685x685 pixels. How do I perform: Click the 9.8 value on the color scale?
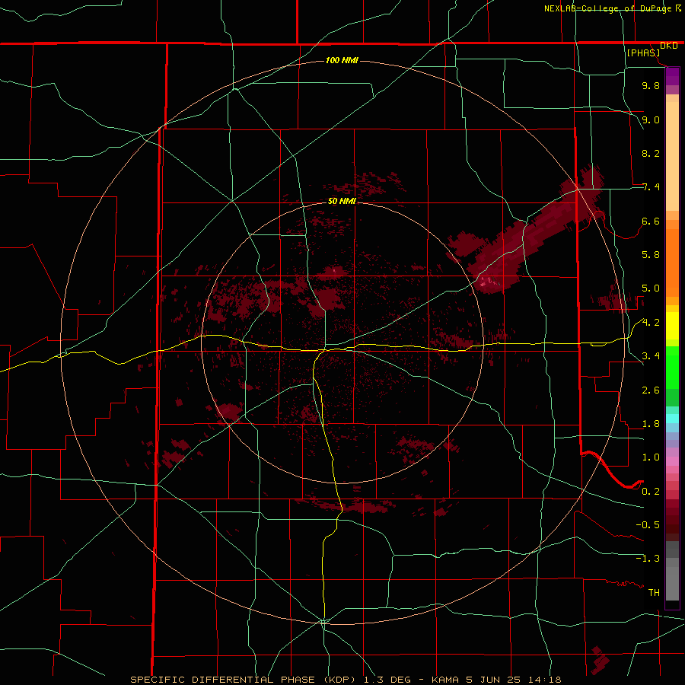651,86
